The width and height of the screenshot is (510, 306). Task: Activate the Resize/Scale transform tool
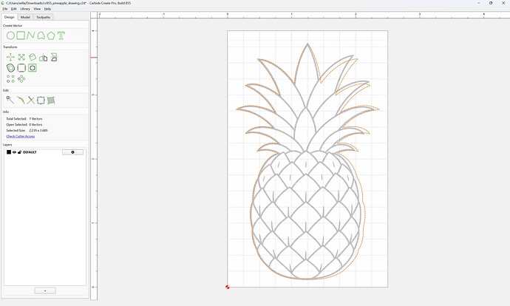(x=21, y=57)
